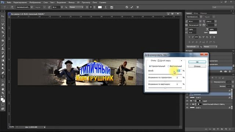Screen dimensions: 235x132
Task: Select the Quick Selection tool
Action: click(x=3, y=28)
